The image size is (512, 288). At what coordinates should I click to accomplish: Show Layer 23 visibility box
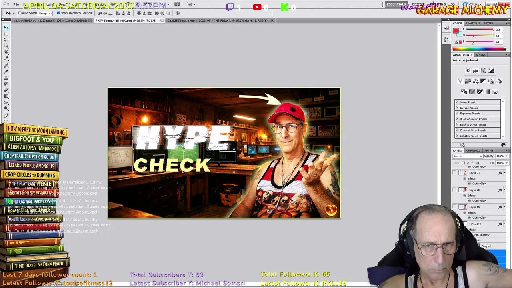pos(454,173)
